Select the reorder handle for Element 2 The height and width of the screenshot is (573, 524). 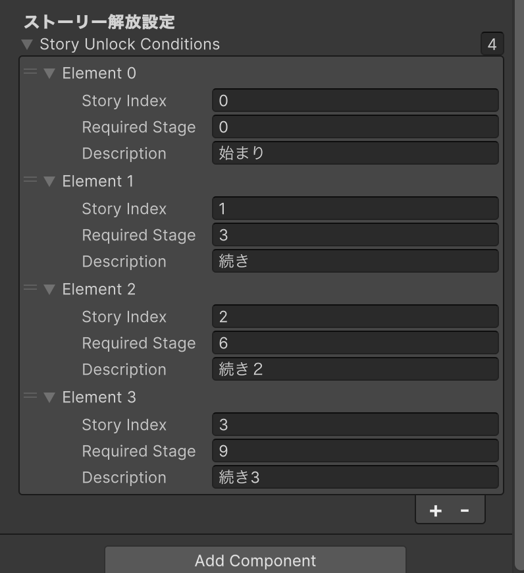pyautogui.click(x=30, y=288)
